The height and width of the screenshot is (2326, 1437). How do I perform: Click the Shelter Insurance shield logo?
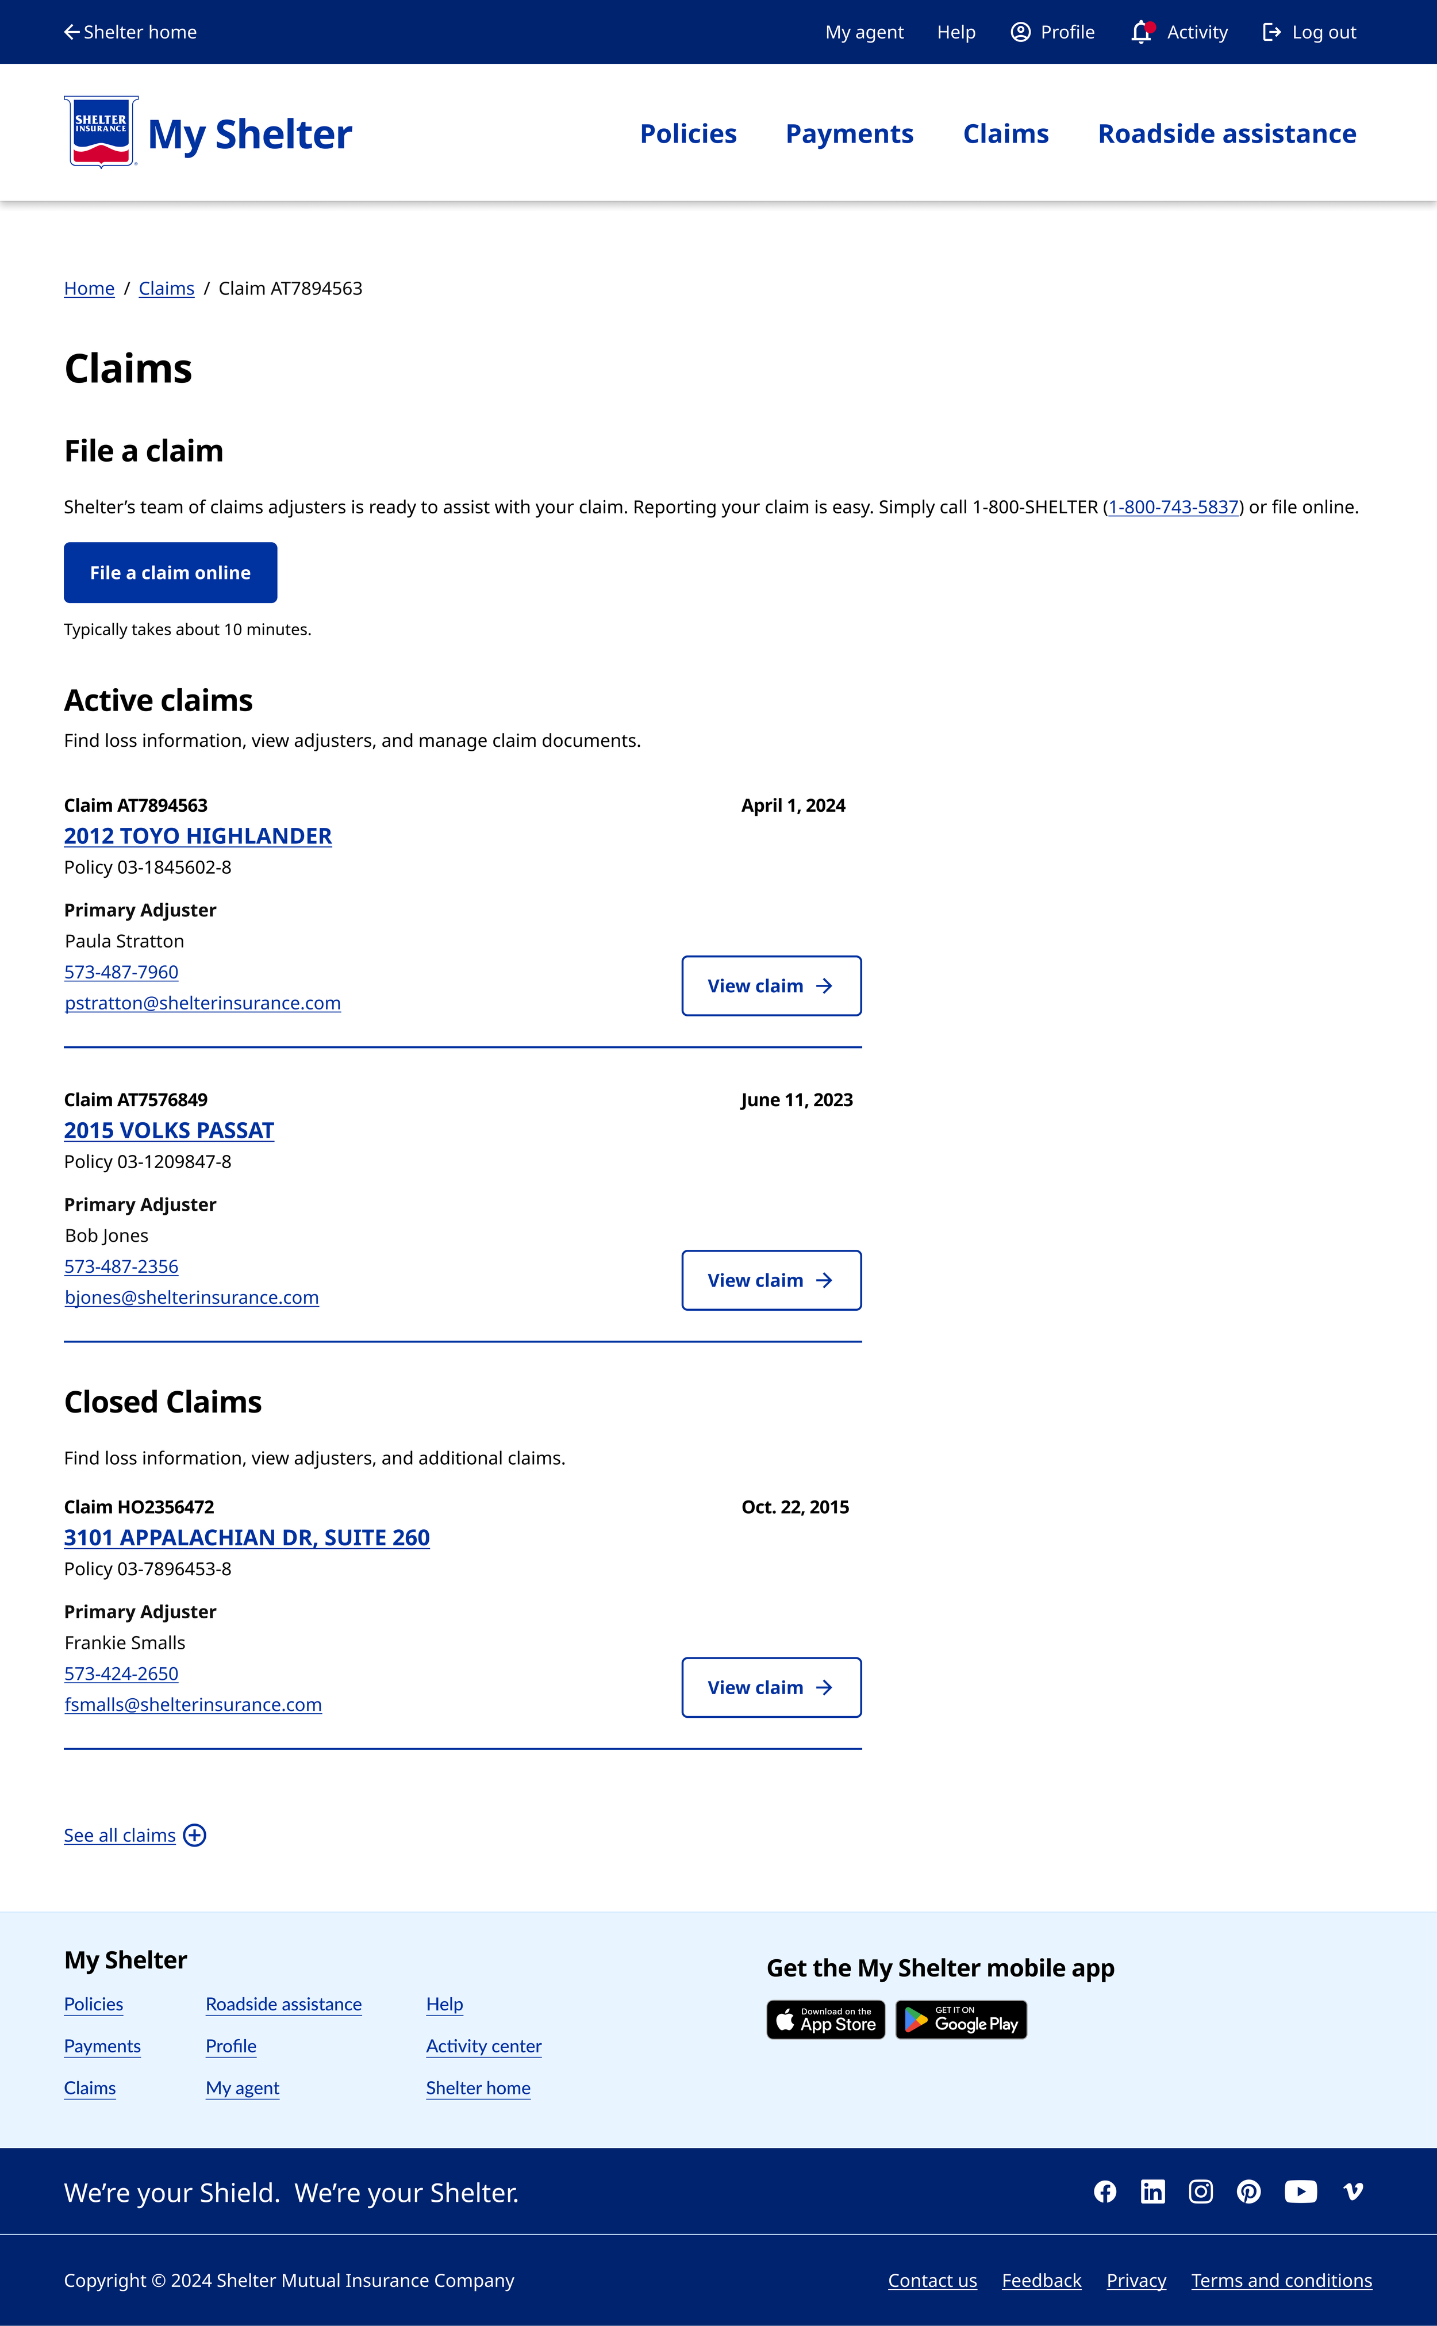click(x=101, y=132)
